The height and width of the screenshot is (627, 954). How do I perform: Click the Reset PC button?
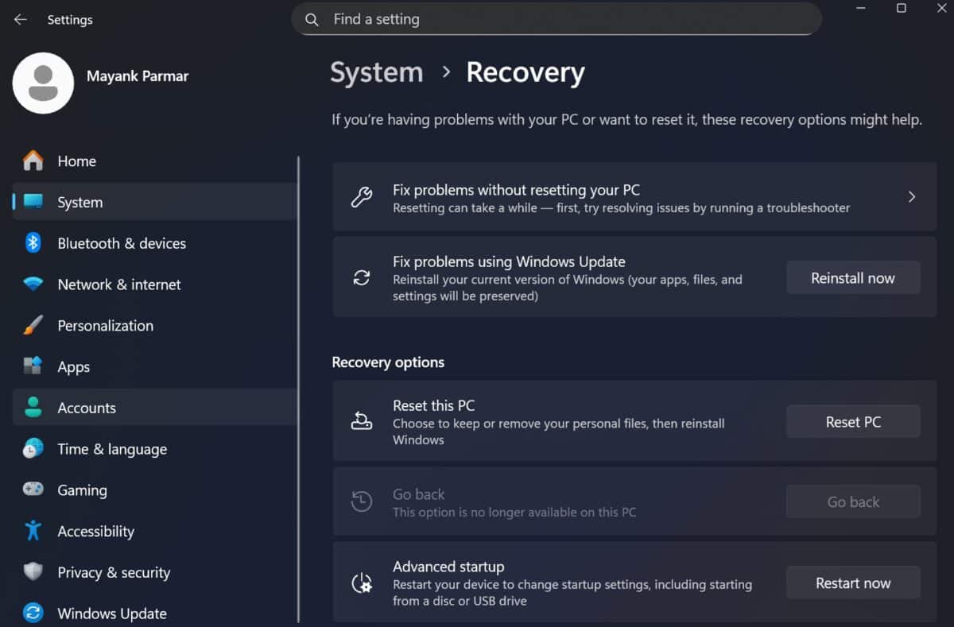tap(853, 422)
